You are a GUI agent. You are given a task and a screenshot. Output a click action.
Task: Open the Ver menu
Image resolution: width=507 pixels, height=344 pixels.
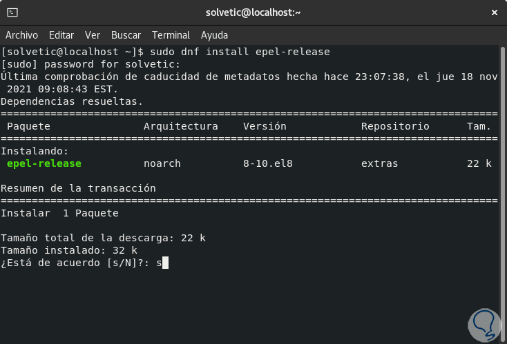click(93, 35)
